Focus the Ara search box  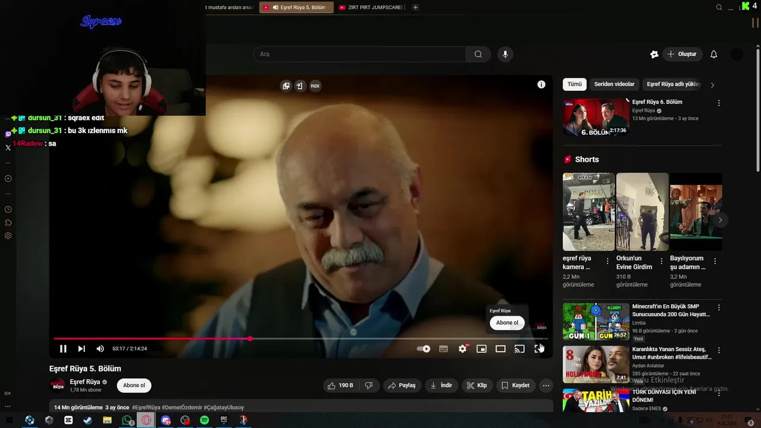coord(360,54)
